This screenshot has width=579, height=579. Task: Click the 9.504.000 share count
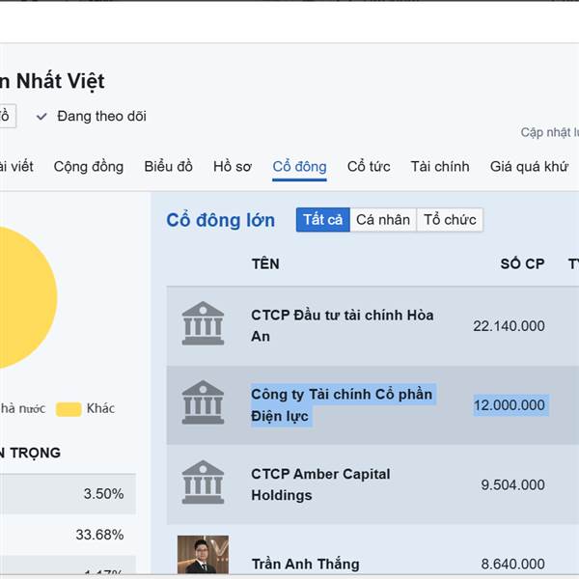point(513,484)
